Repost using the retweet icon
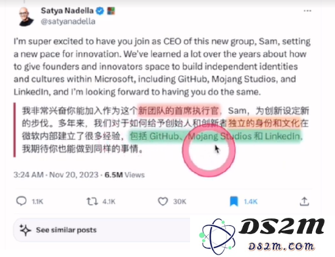This screenshot has width=335, height=257. click(x=92, y=201)
